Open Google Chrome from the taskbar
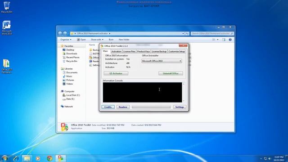The image size is (288, 162). pyautogui.click(x=49, y=158)
